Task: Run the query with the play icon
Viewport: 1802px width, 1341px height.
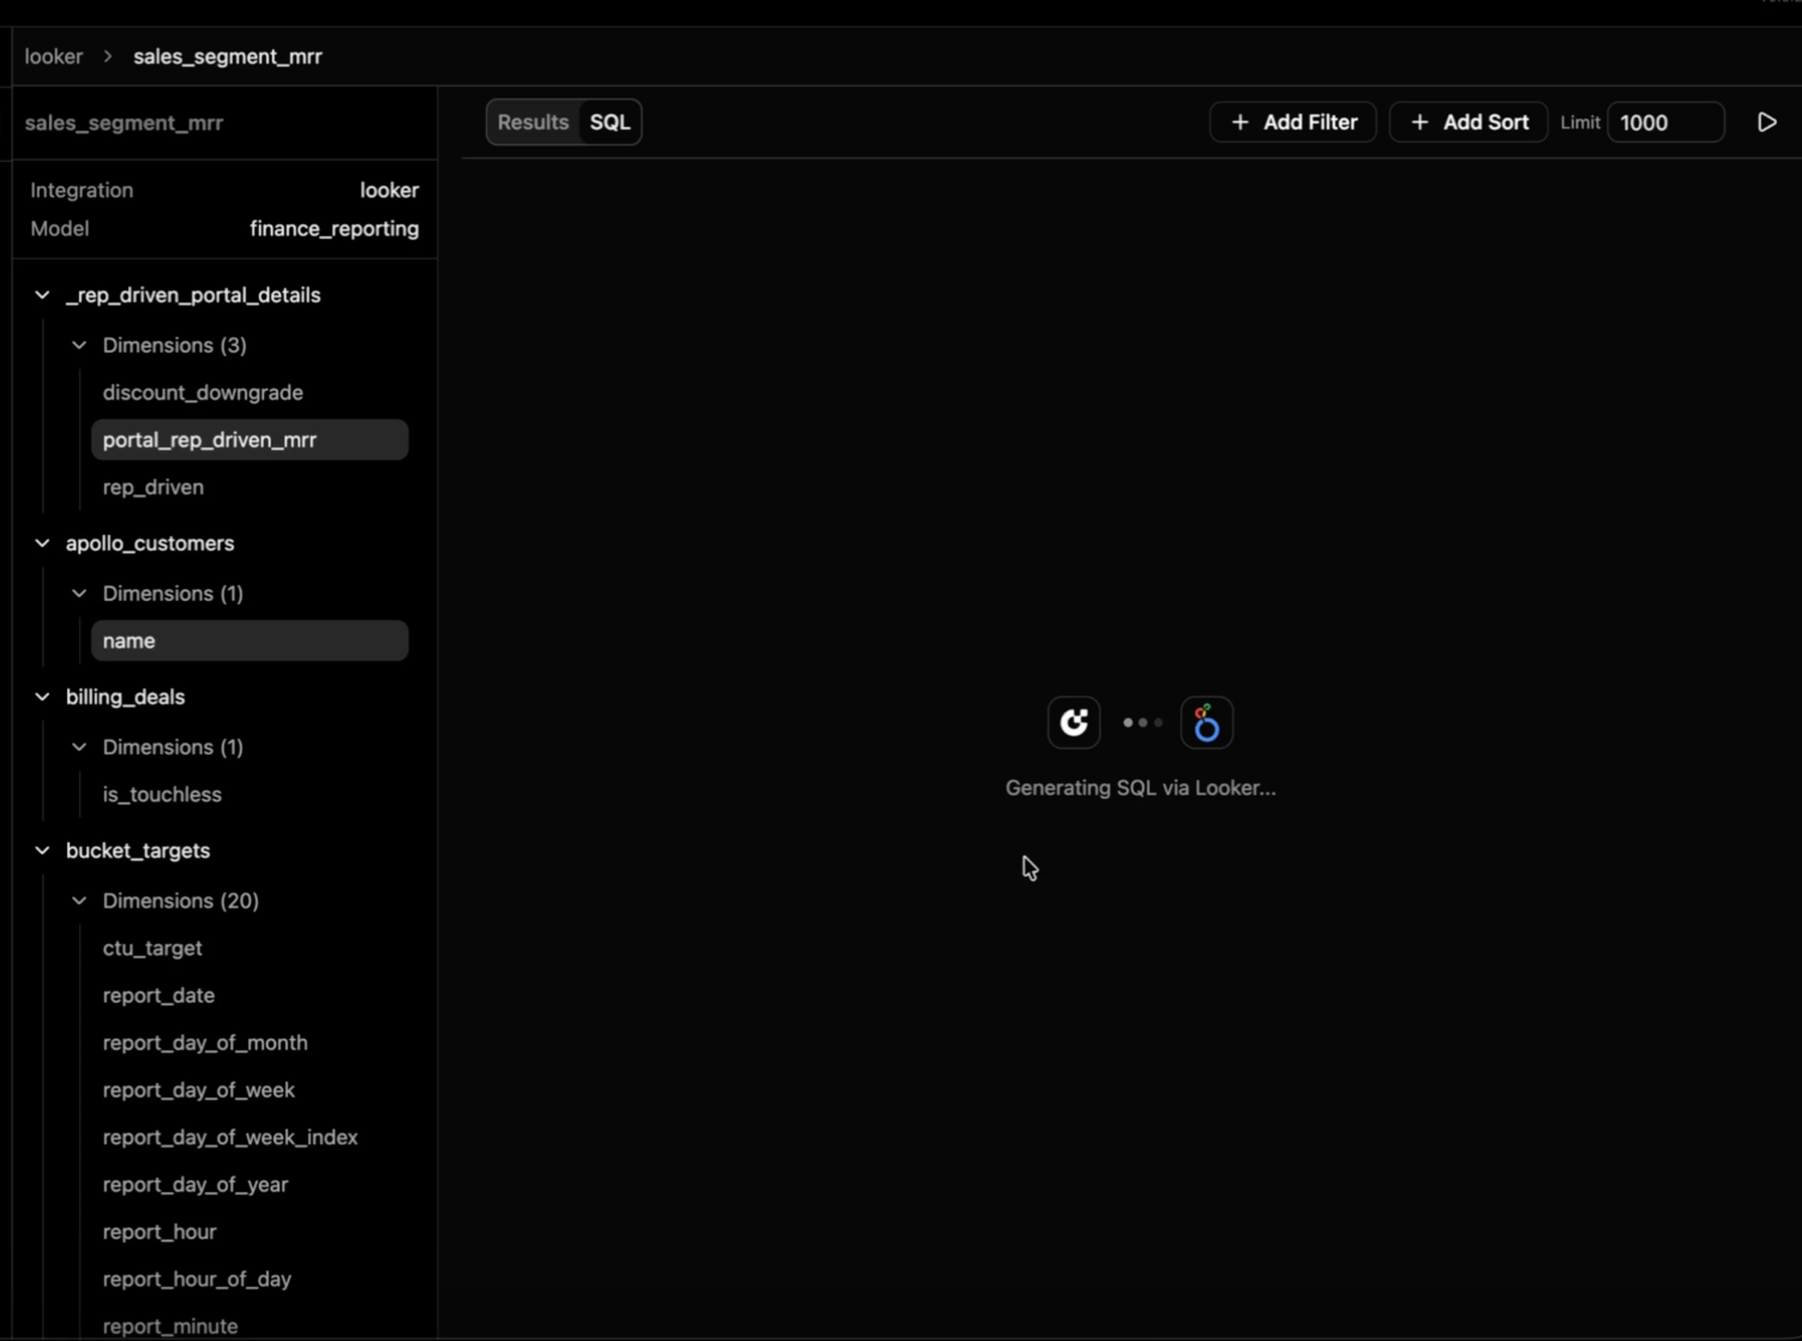Action: click(1767, 122)
